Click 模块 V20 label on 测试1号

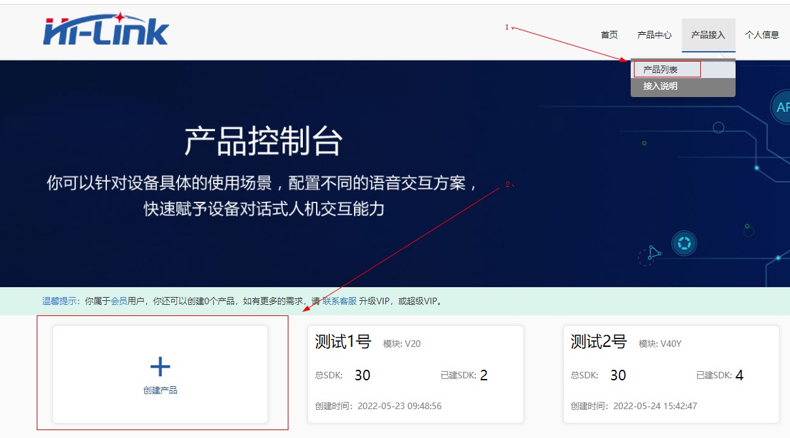pyautogui.click(x=402, y=344)
